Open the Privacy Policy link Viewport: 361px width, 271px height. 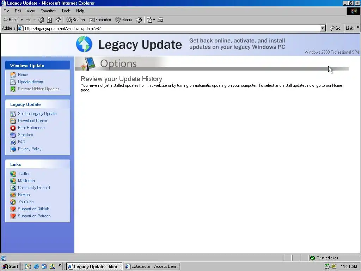tap(30, 149)
